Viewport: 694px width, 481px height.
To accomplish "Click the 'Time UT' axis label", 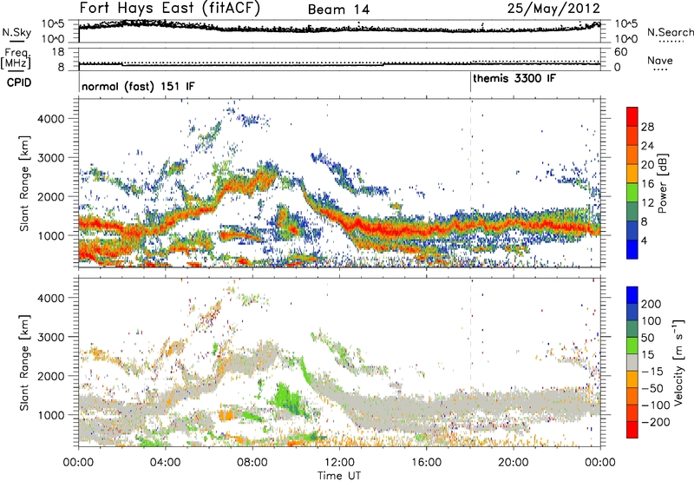I will (339, 476).
